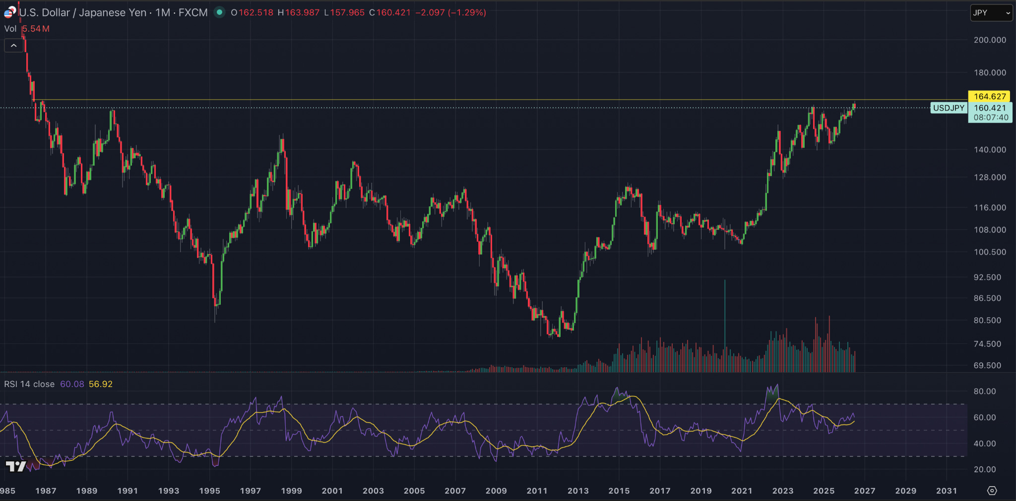Click the 86.500 price scale label
The height and width of the screenshot is (501, 1016).
[x=987, y=298]
